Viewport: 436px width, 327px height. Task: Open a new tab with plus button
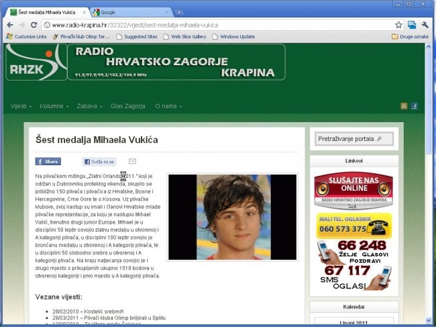pos(179,12)
